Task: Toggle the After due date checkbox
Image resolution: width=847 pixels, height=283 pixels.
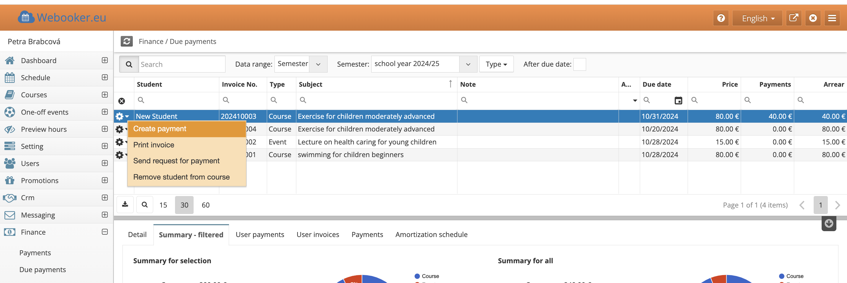Action: pos(579,64)
